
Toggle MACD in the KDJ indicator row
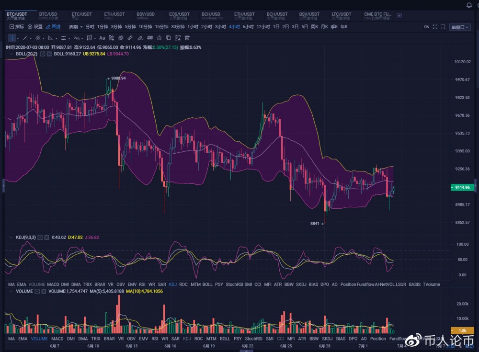coord(53,284)
